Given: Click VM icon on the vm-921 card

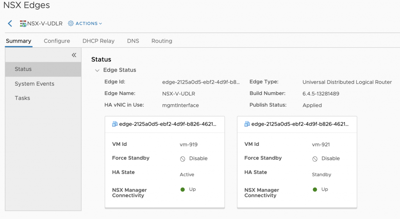Looking at the screenshot, I should pos(247,124).
